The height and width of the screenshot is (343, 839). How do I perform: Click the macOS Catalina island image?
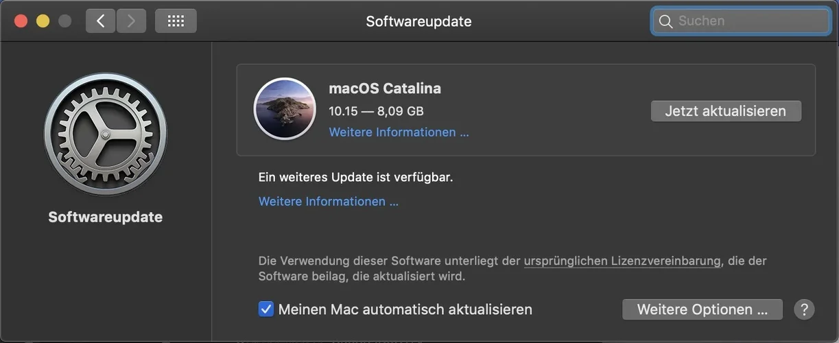point(285,108)
